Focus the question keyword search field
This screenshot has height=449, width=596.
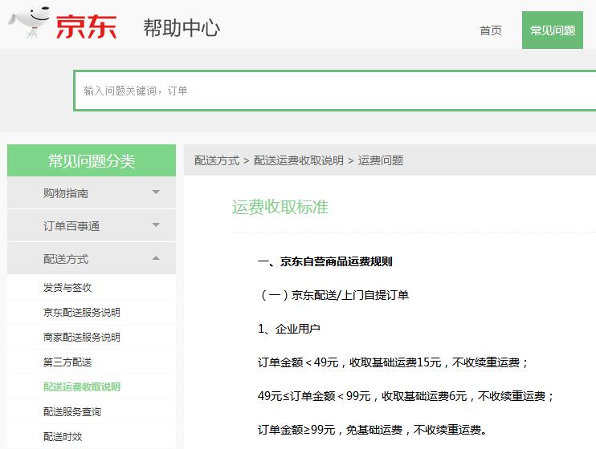pos(335,91)
